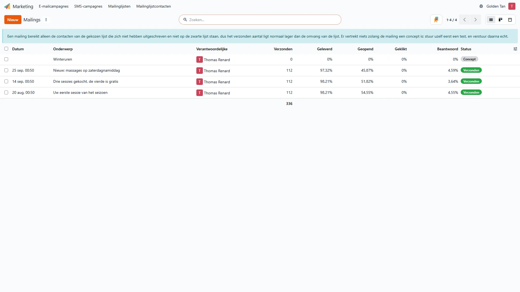
Task: Switch to kanban view
Action: (x=500, y=20)
